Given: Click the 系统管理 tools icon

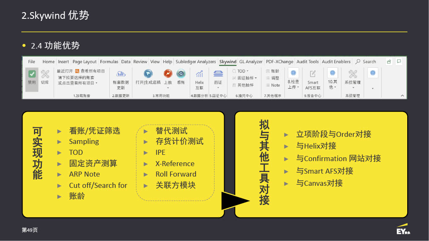Looking at the screenshot, I should pos(353,74).
